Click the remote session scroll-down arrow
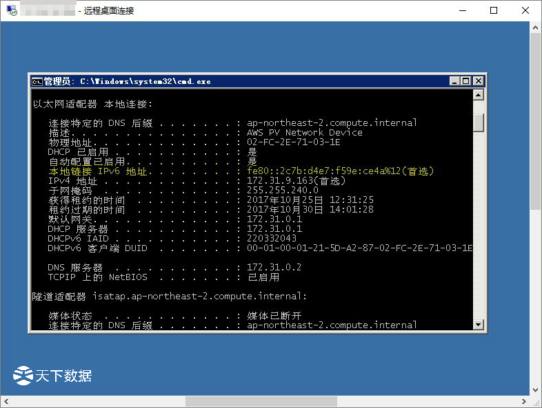 (x=536, y=390)
